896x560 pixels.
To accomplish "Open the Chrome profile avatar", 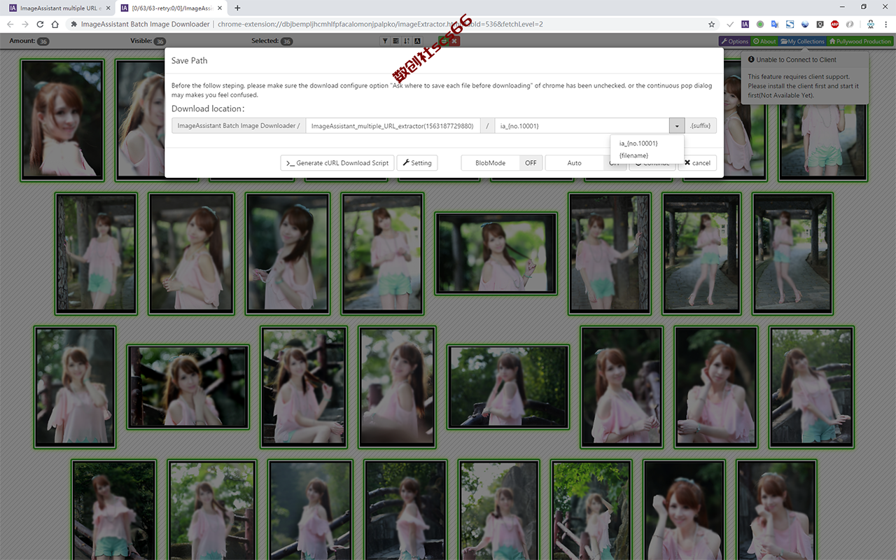I will click(870, 24).
